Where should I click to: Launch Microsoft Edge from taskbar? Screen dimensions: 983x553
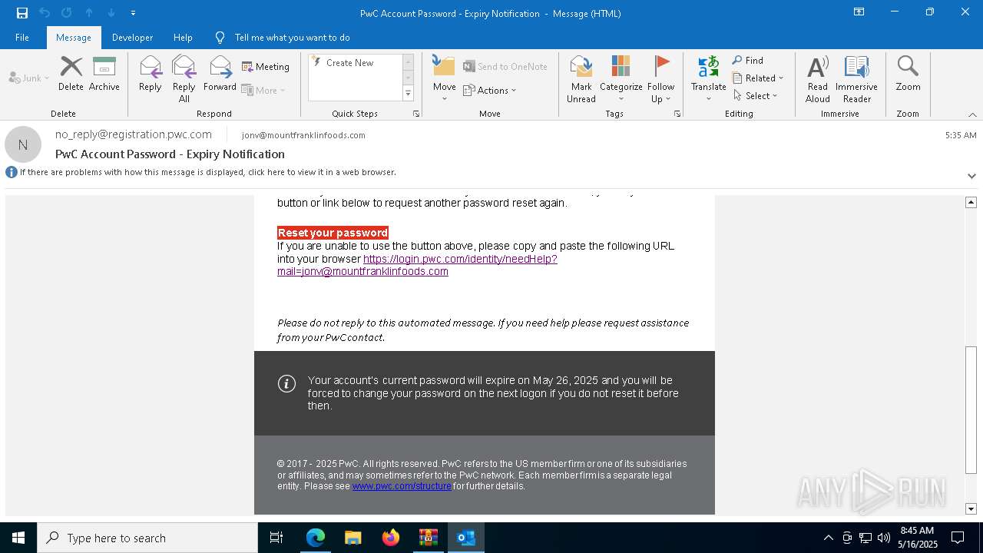[316, 538]
